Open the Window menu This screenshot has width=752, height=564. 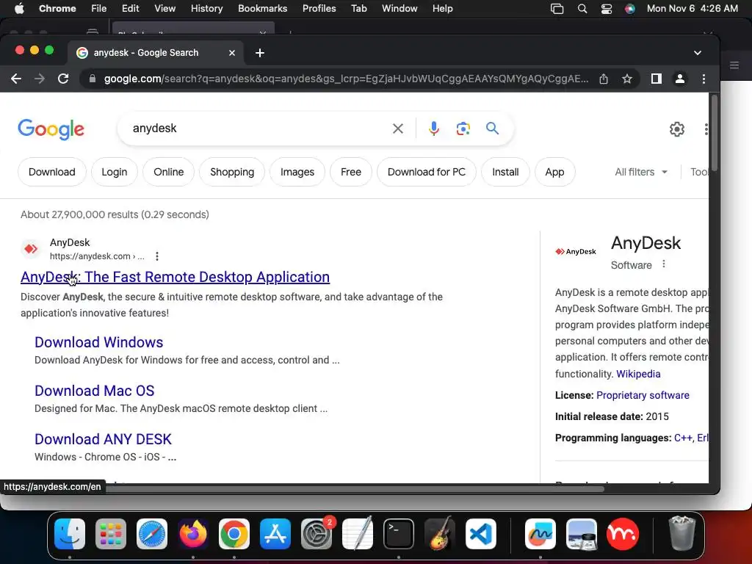click(x=399, y=9)
